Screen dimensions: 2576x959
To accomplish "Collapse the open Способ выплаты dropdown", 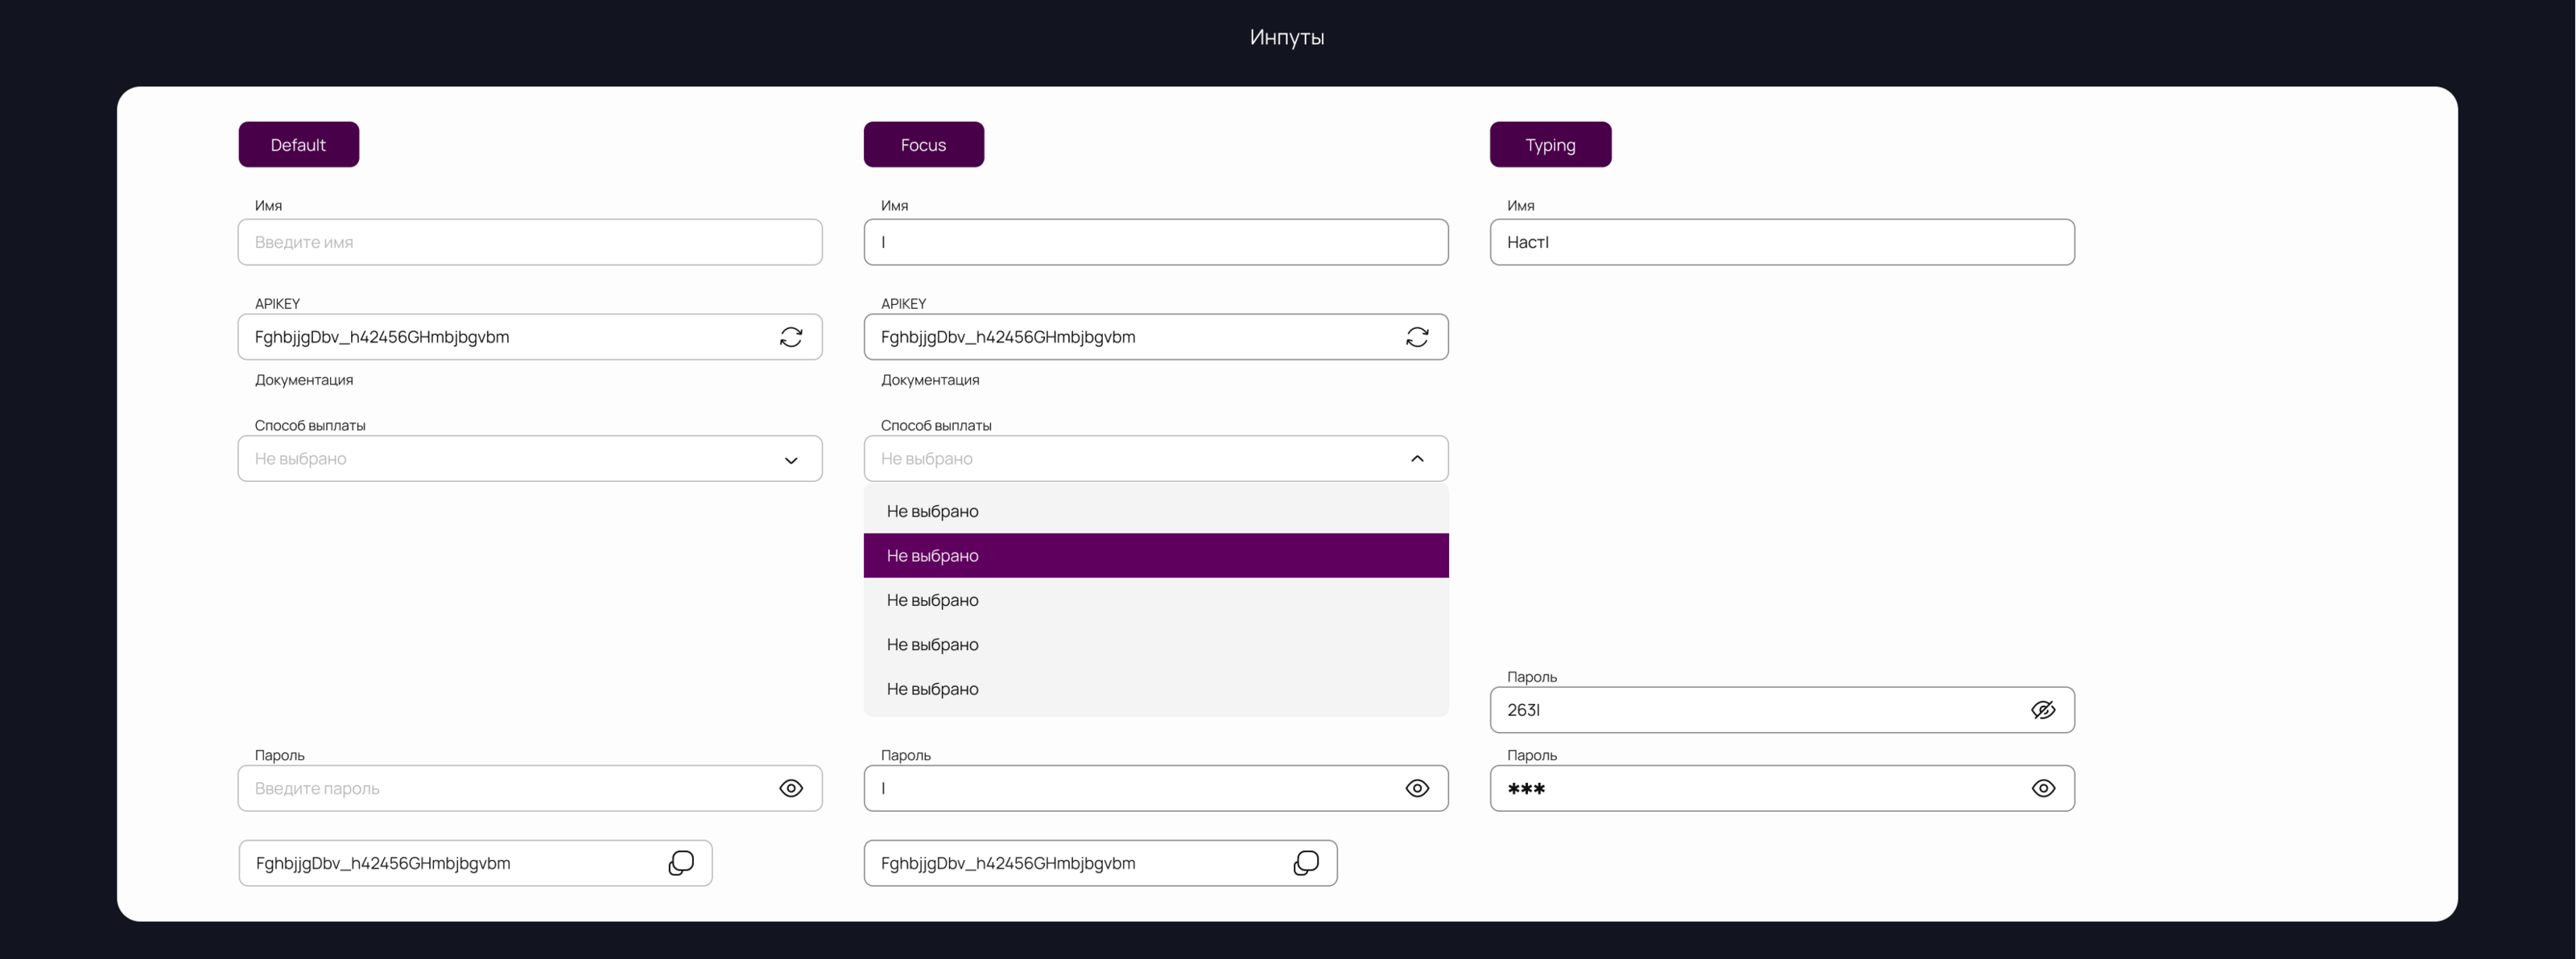I will (1417, 459).
